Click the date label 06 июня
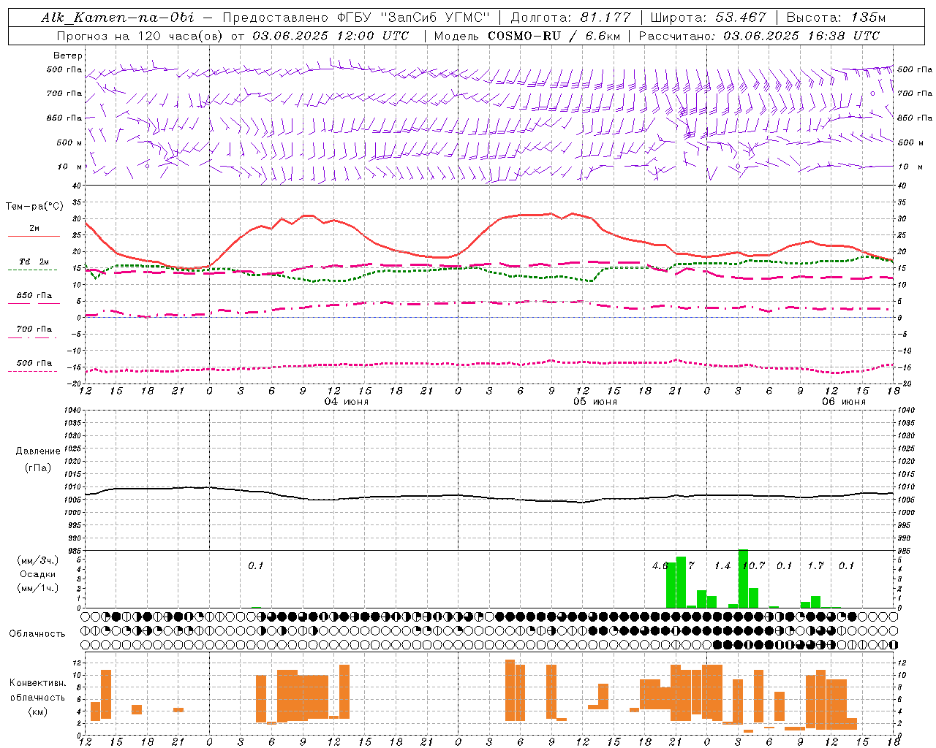This screenshot has width=936, height=748. [844, 402]
